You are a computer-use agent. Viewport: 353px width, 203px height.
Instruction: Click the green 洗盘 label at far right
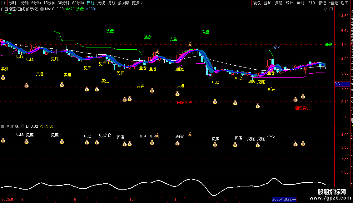tap(329, 45)
